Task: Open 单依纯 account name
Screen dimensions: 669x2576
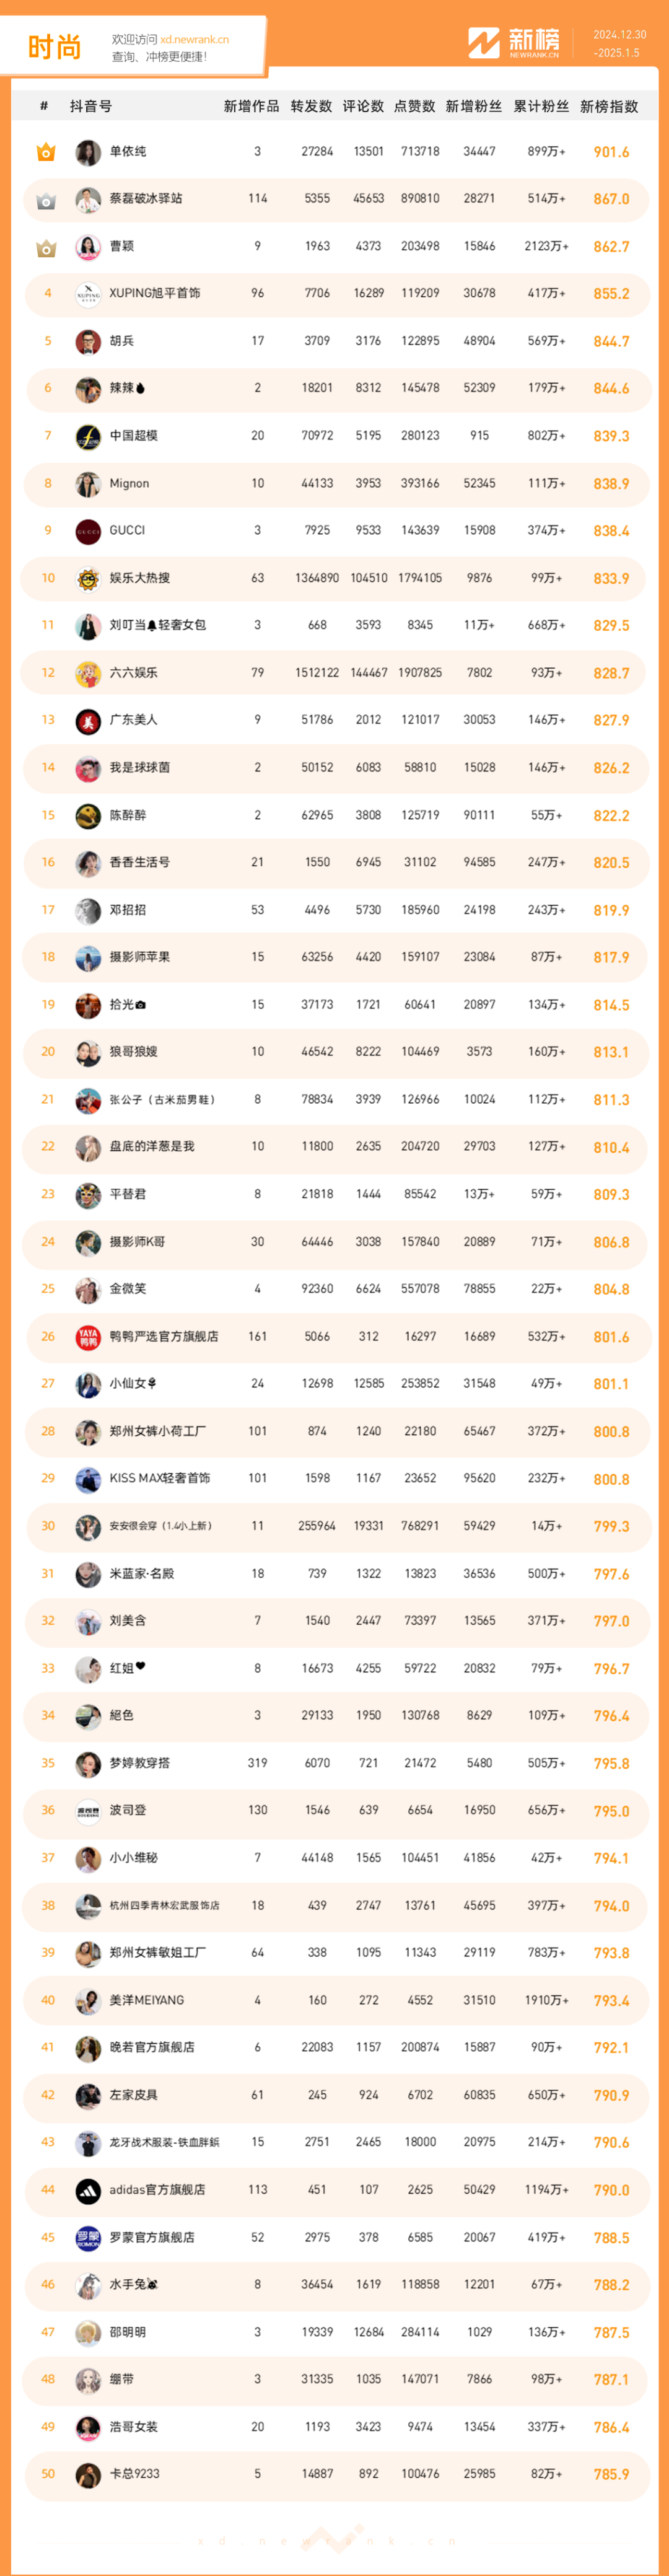Action: tap(128, 152)
